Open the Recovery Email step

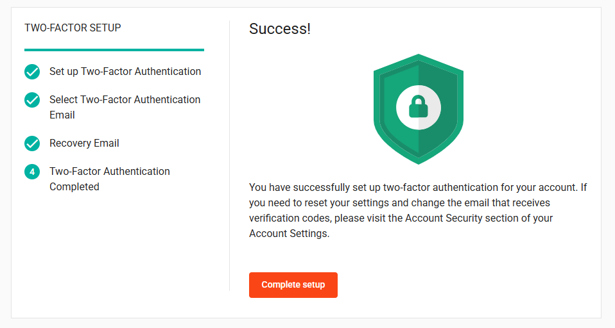(x=84, y=143)
